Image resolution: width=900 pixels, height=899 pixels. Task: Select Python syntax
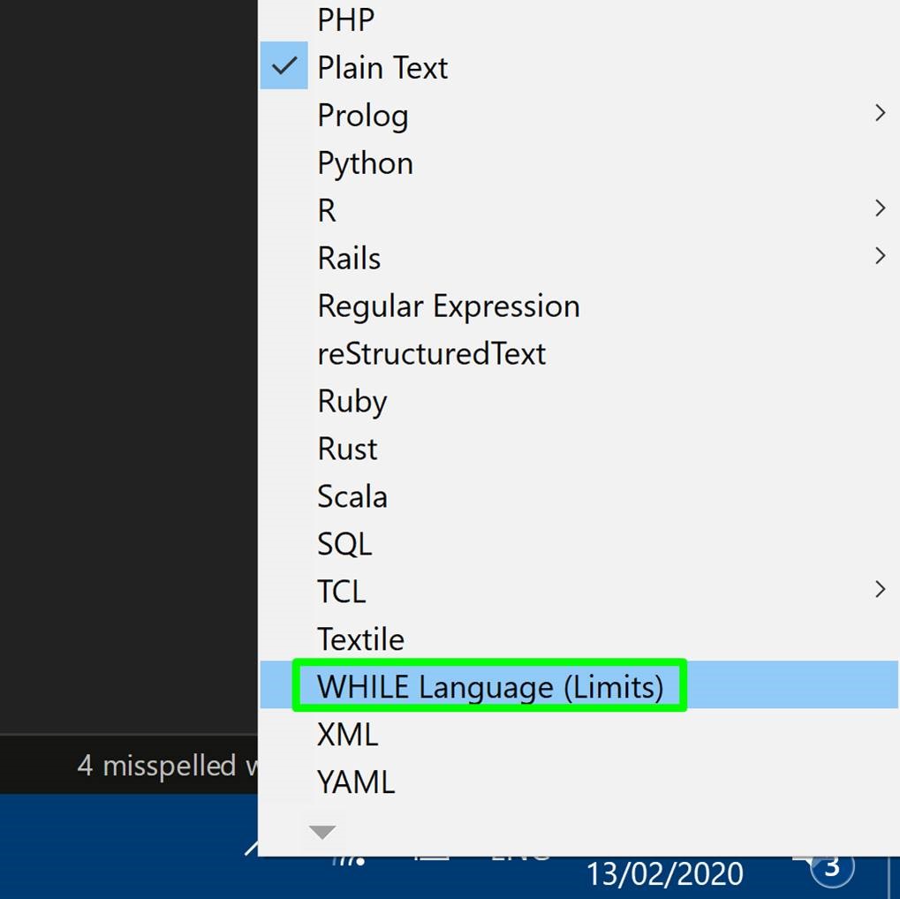(579, 162)
